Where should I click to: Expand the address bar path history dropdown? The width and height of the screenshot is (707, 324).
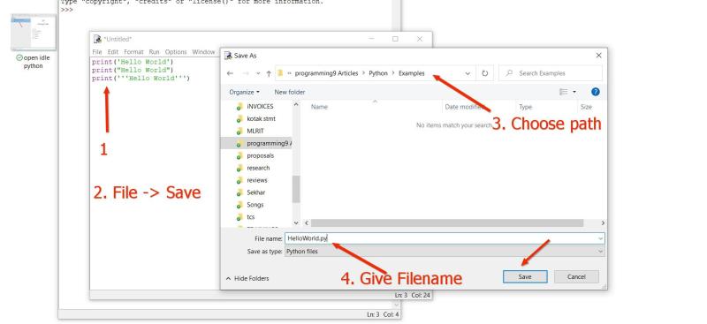click(468, 73)
